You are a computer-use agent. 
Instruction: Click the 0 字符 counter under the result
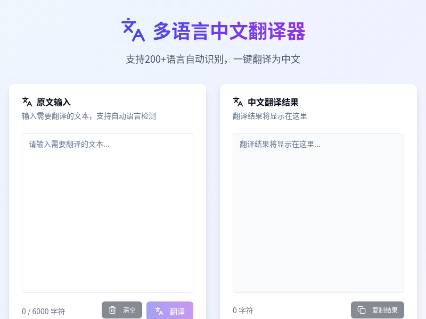tap(243, 310)
